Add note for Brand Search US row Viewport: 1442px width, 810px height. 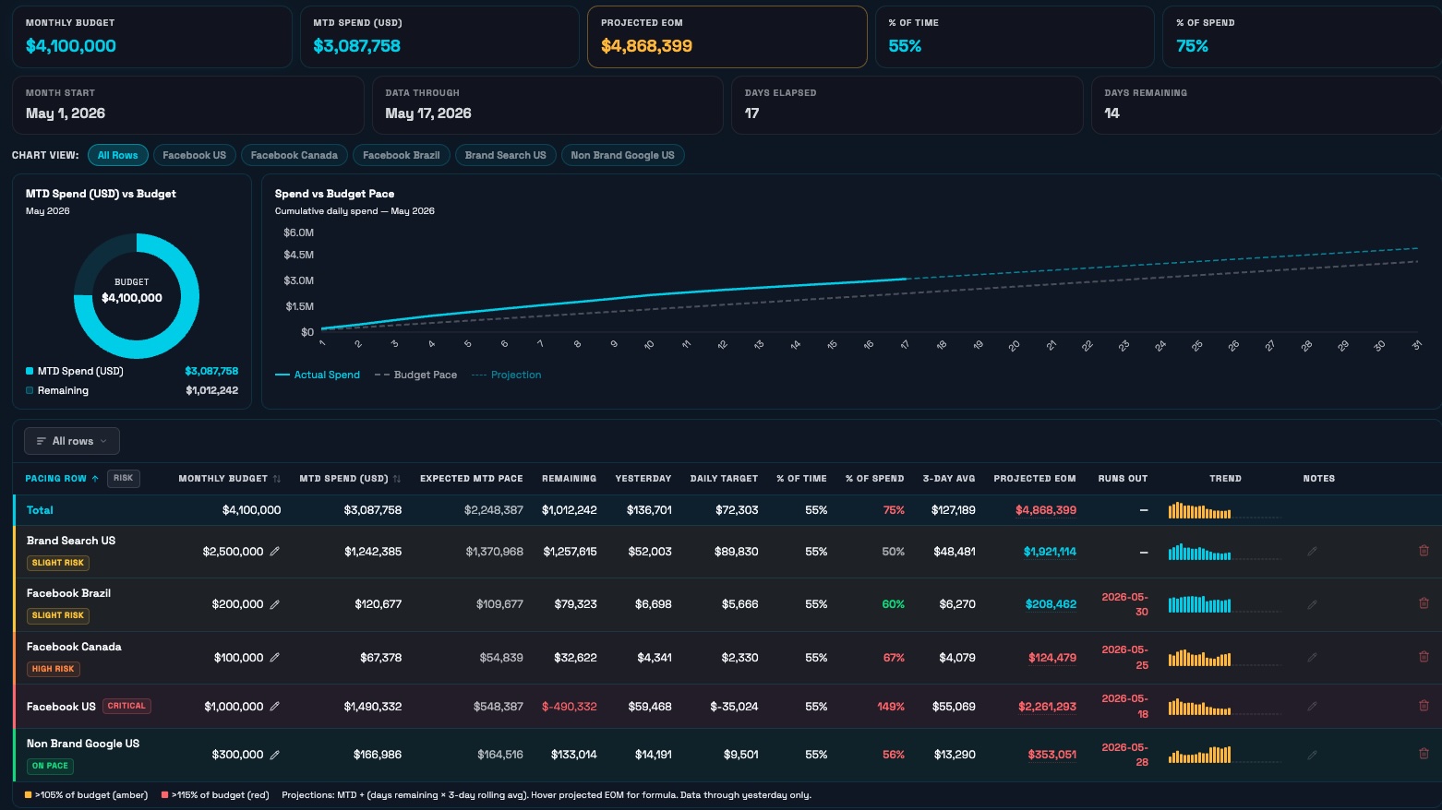pos(1312,552)
